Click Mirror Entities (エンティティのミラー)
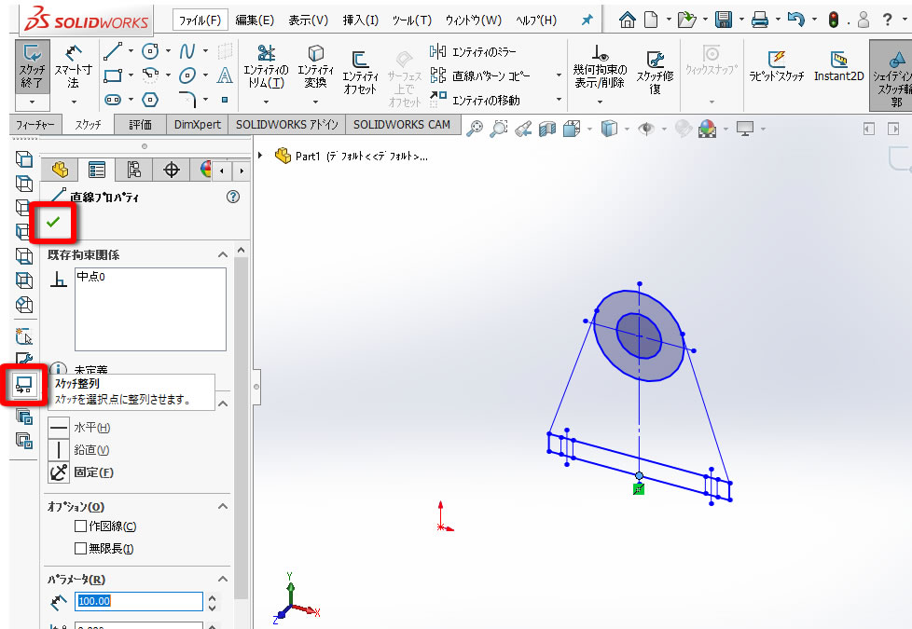 [472, 52]
